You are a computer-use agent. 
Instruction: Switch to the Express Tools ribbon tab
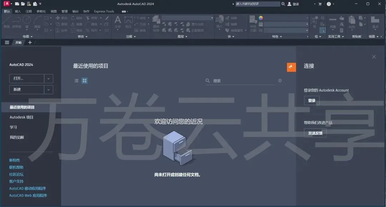point(104,11)
